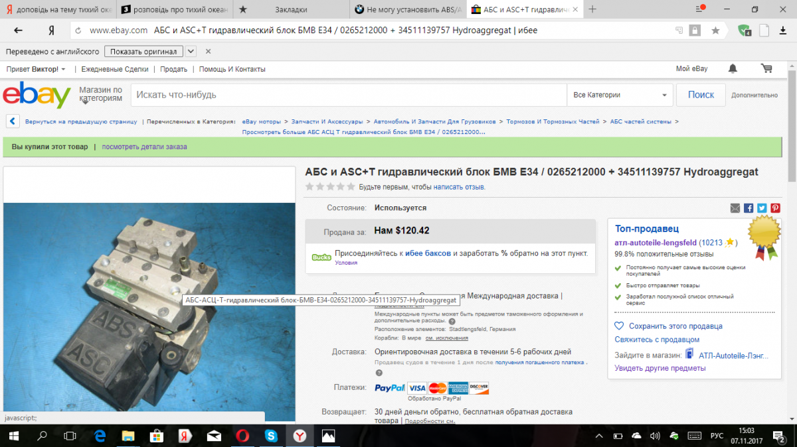Image resolution: width=797 pixels, height=447 pixels.
Task: Open Помощь И Контакты menu link
Action: (x=232, y=69)
